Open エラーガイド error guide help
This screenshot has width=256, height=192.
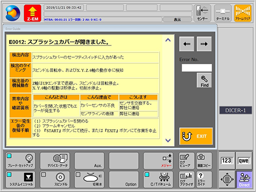pos(204,180)
